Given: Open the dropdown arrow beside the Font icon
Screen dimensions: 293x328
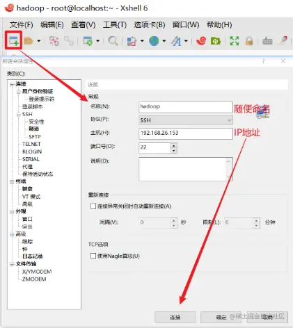Looking at the screenshot, I should 186,41.
